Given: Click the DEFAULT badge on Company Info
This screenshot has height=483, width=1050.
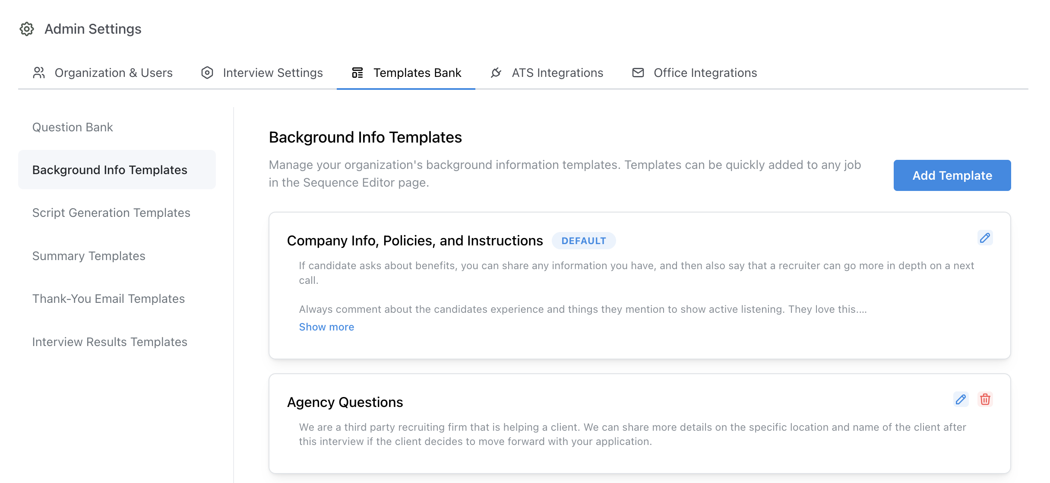Looking at the screenshot, I should [x=584, y=241].
